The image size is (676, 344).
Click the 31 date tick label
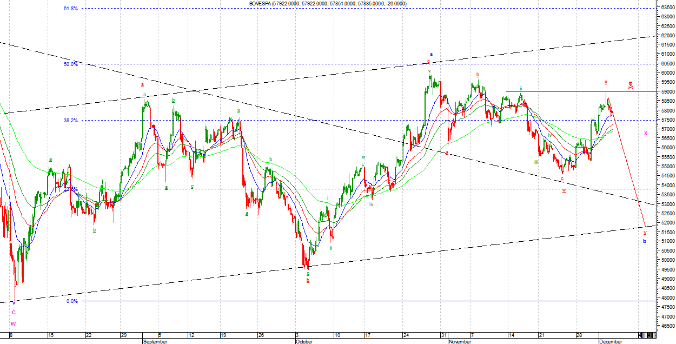[x=443, y=335]
